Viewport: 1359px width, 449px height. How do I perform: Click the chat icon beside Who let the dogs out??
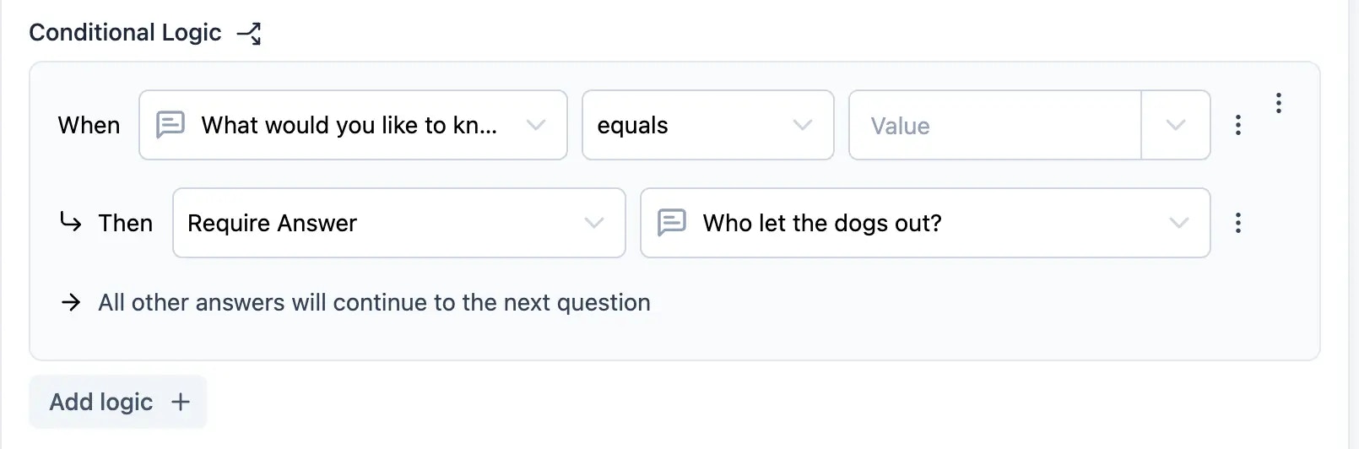pyautogui.click(x=672, y=223)
